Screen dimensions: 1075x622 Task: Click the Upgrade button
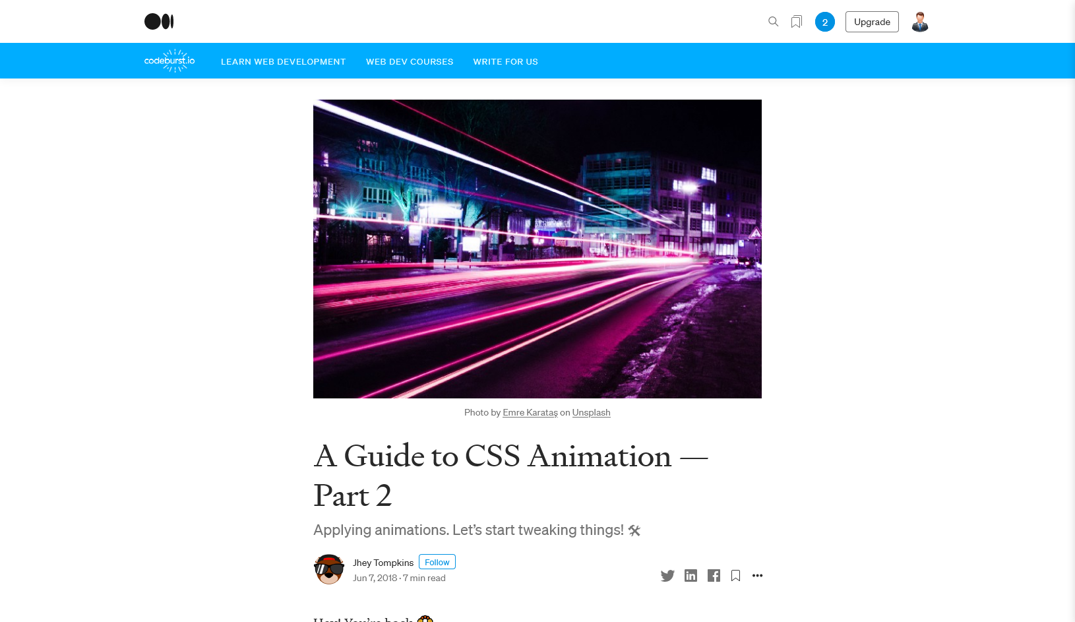pos(872,22)
